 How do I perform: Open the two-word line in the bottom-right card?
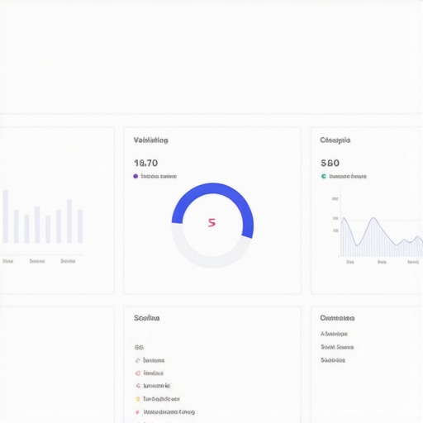point(337,347)
